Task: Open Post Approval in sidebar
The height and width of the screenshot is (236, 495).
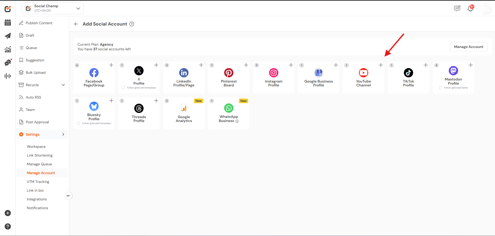Action: tap(37, 122)
